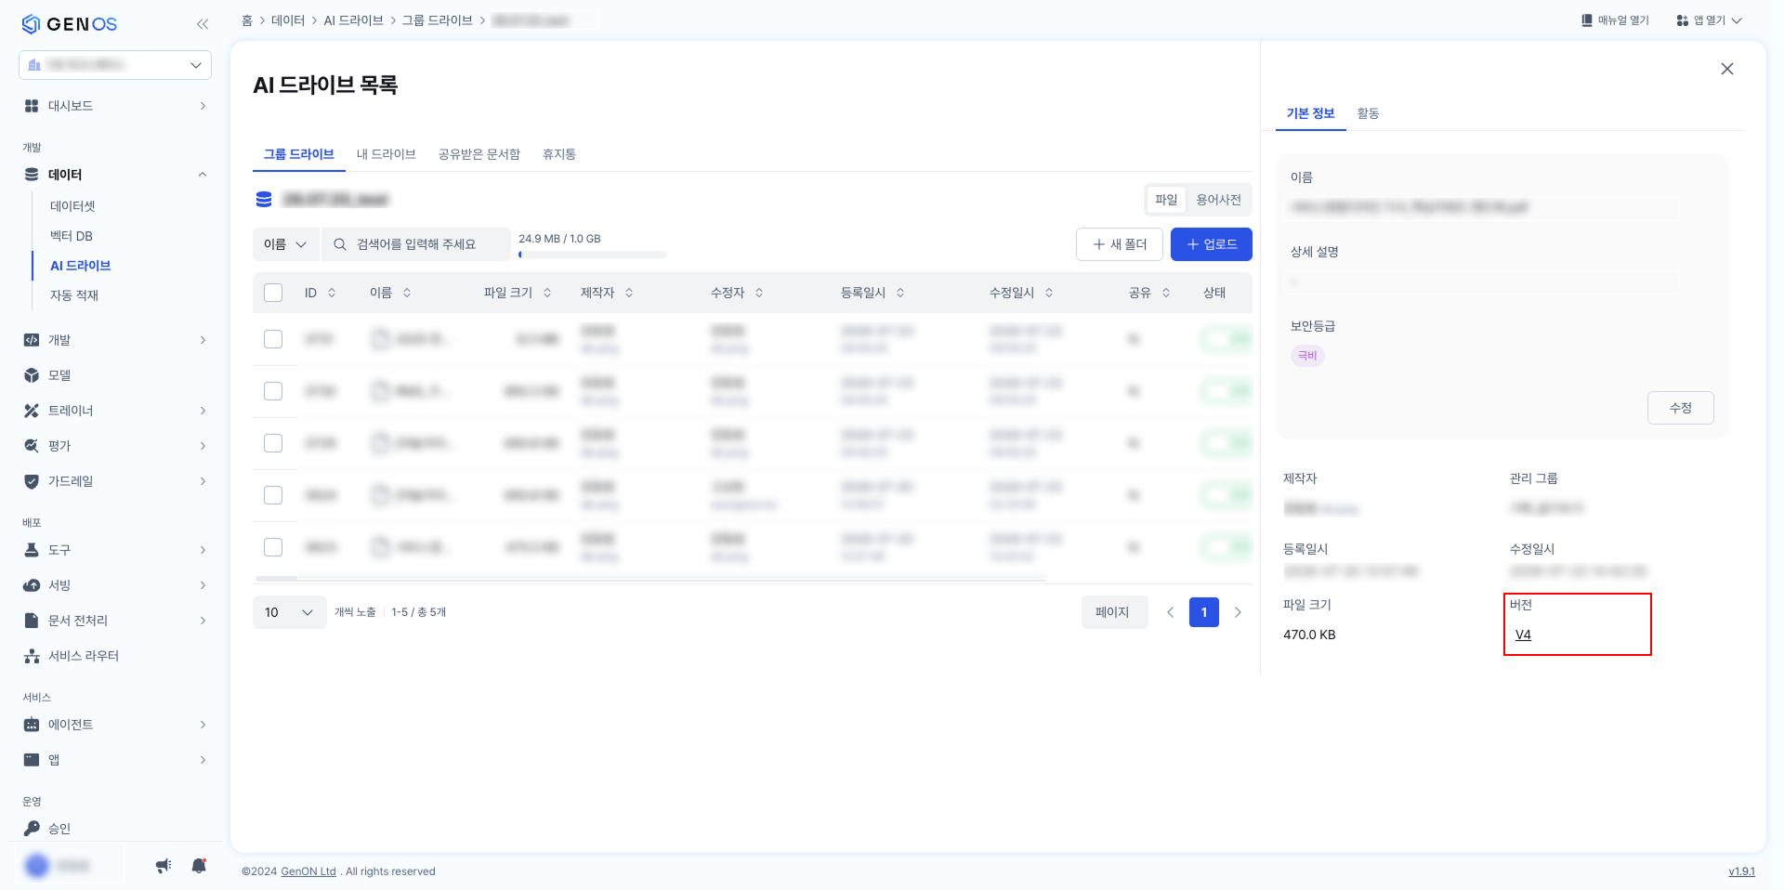Click the table's horizontal scrollbar
The height and width of the screenshot is (890, 1784).
point(650,579)
